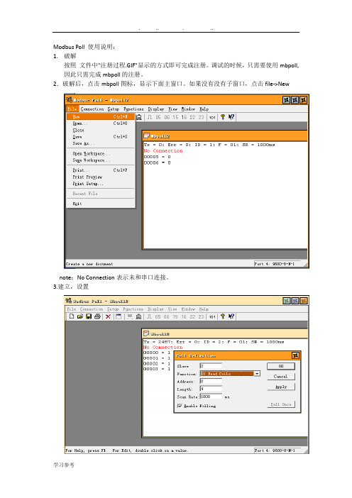Open File menu in the lower window

[x=71, y=309]
